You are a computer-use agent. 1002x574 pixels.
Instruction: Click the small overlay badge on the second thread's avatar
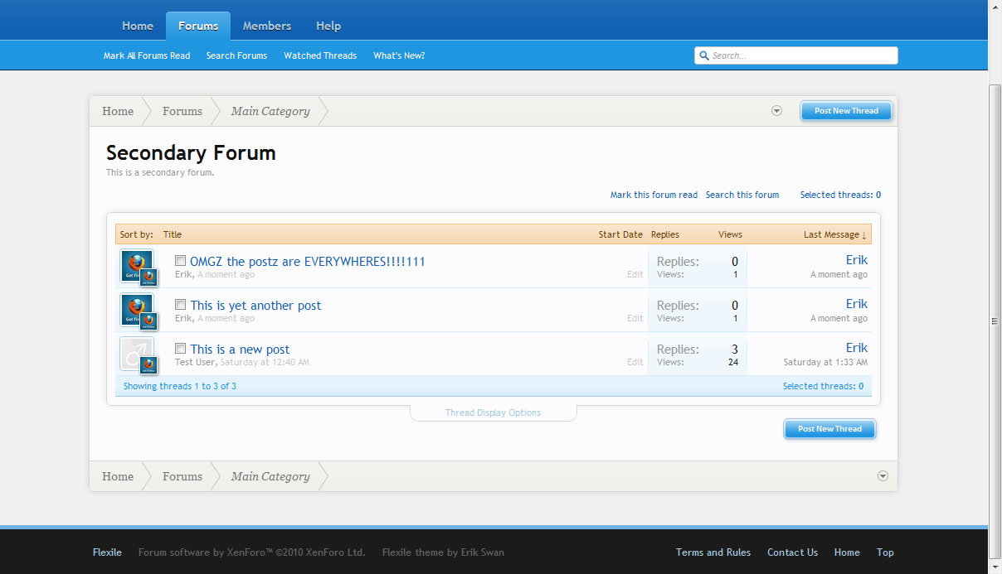click(x=148, y=320)
